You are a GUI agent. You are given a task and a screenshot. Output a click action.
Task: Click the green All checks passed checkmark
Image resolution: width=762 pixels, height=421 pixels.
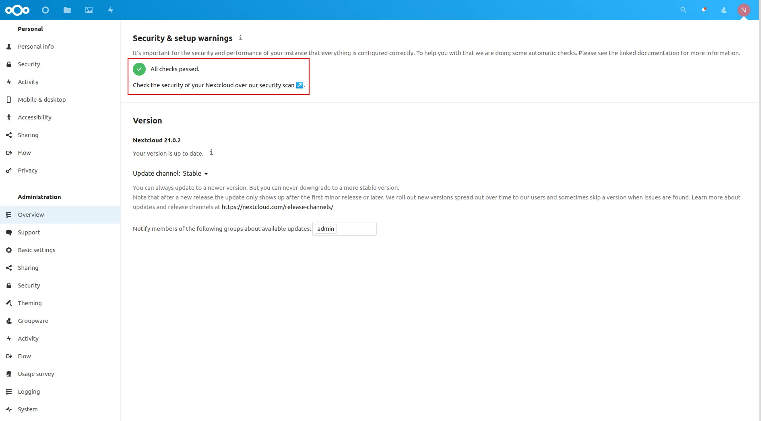pyautogui.click(x=139, y=69)
